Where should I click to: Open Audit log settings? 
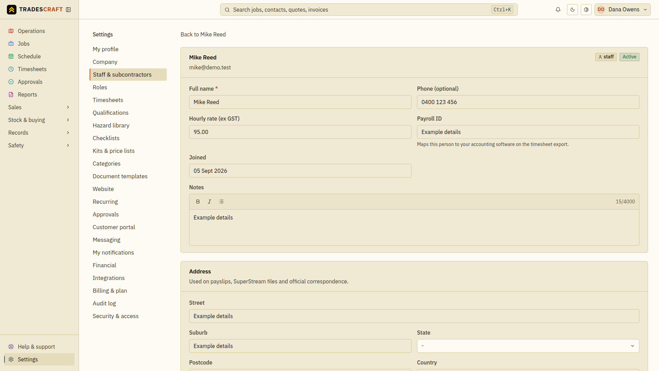point(128,303)
